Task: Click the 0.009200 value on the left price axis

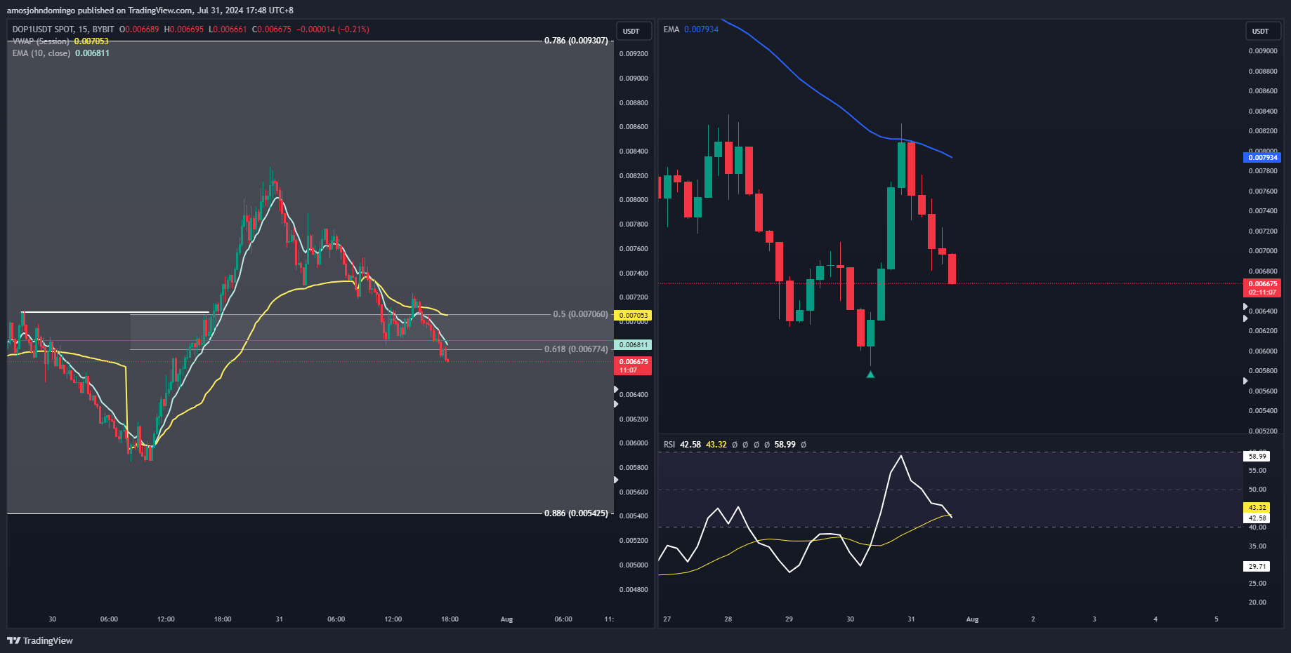Action: (634, 54)
